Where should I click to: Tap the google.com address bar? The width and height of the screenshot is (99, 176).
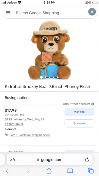coord(50,159)
